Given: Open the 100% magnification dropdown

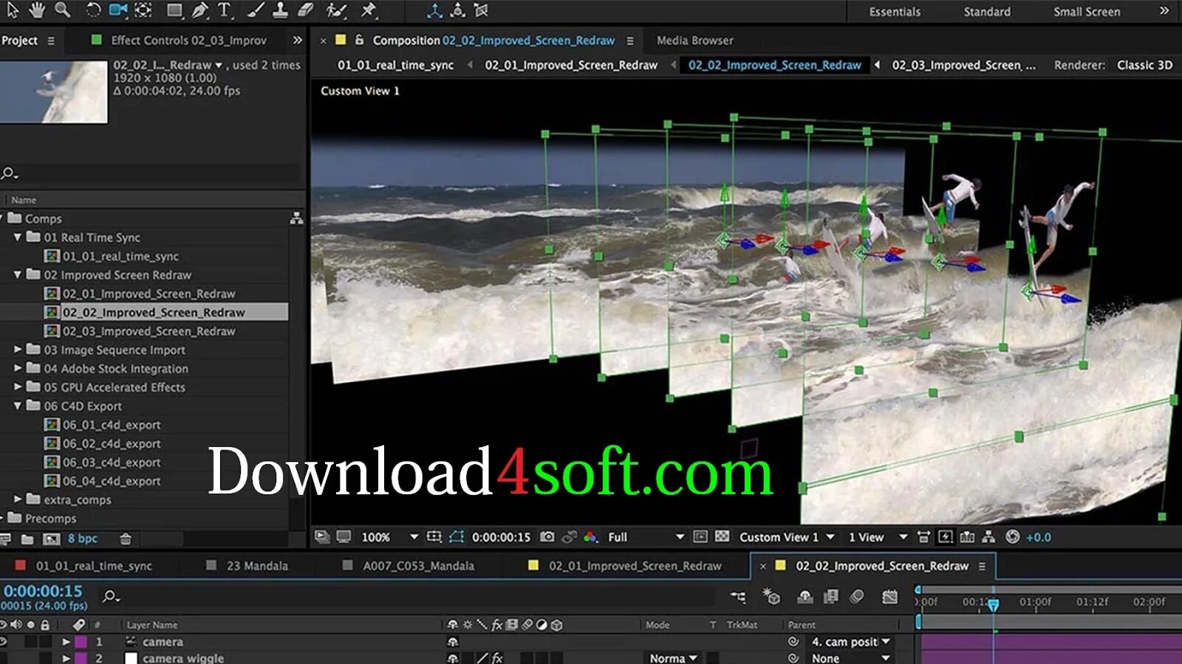Looking at the screenshot, I should tap(390, 537).
